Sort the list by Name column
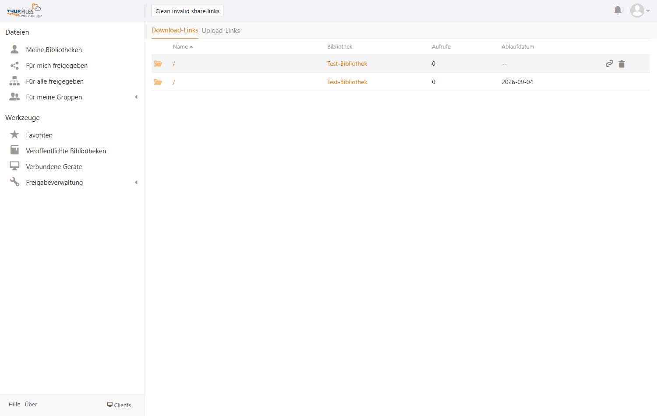 [183, 47]
